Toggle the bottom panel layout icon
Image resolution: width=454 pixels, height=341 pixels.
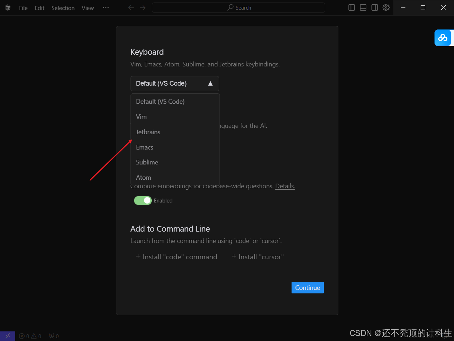(x=363, y=8)
